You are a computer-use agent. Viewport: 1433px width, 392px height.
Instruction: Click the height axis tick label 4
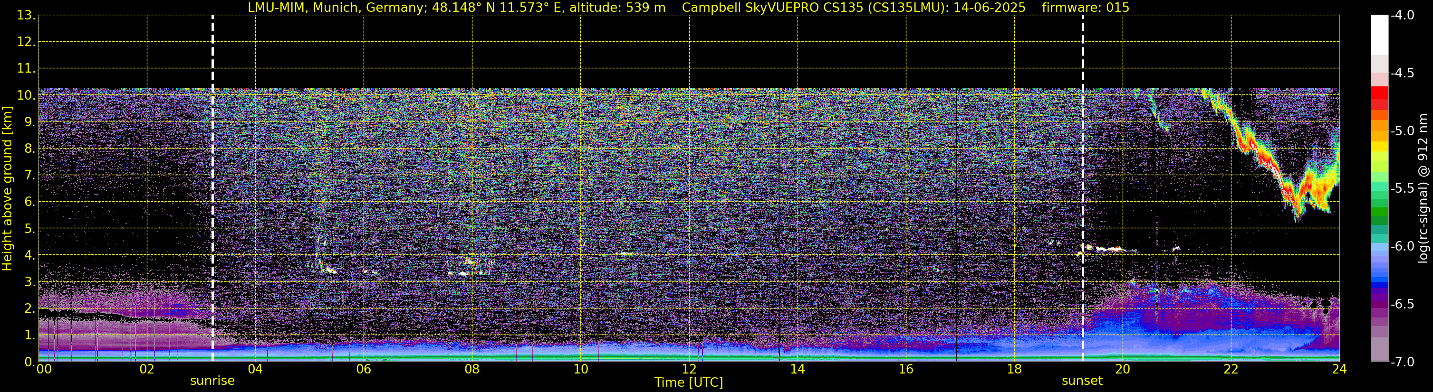click(29, 255)
